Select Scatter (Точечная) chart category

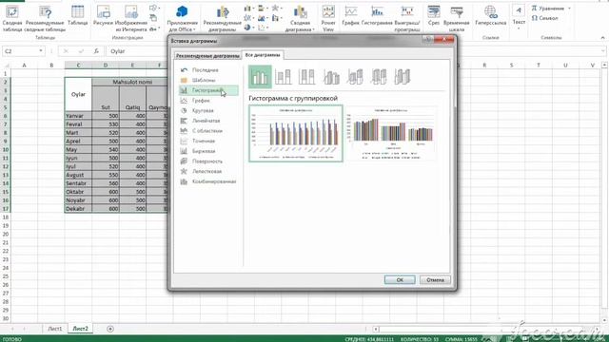tap(204, 141)
